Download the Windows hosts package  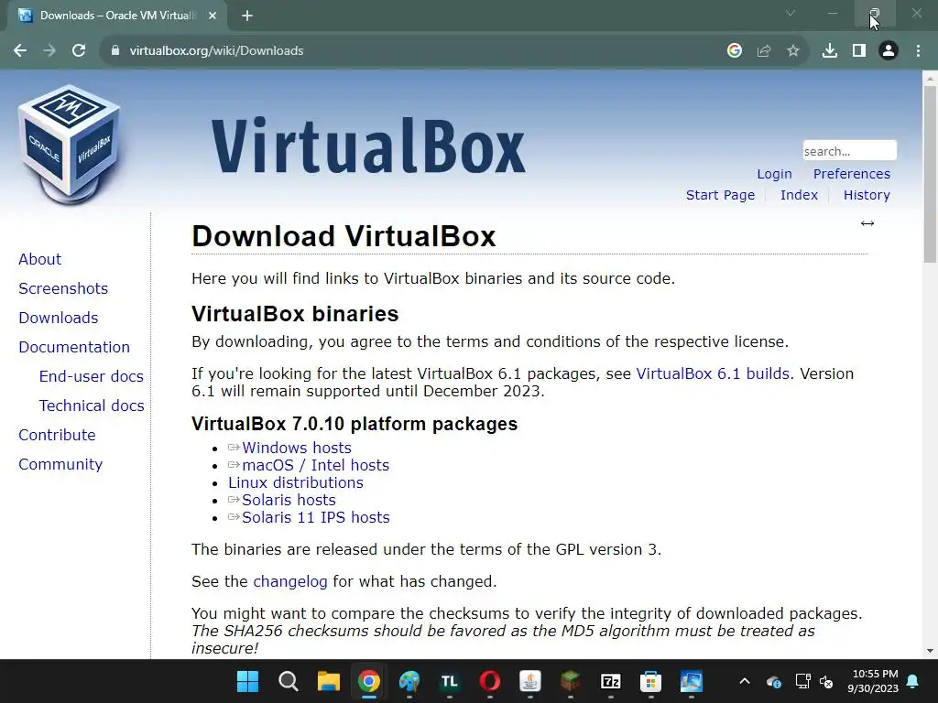296,448
